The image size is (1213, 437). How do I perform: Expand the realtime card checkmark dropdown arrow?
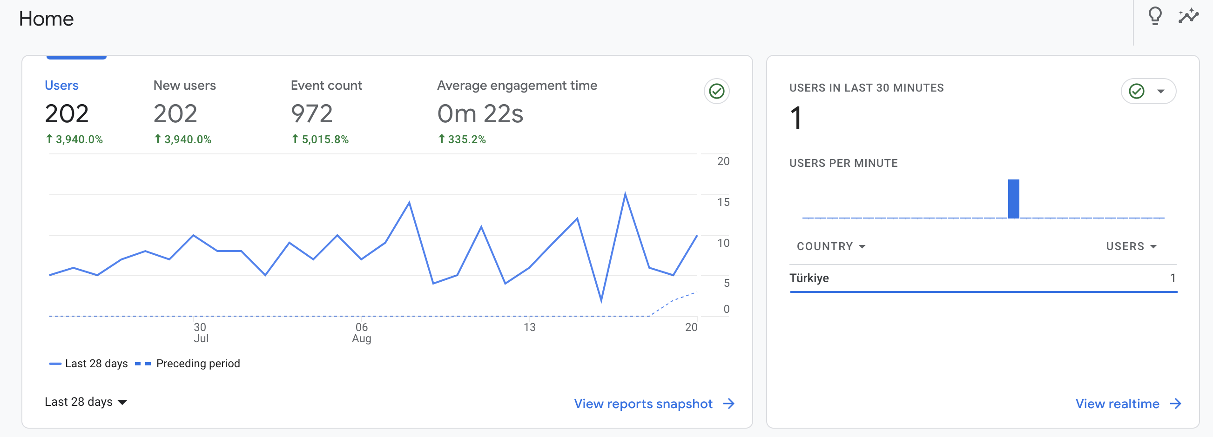[1161, 91]
